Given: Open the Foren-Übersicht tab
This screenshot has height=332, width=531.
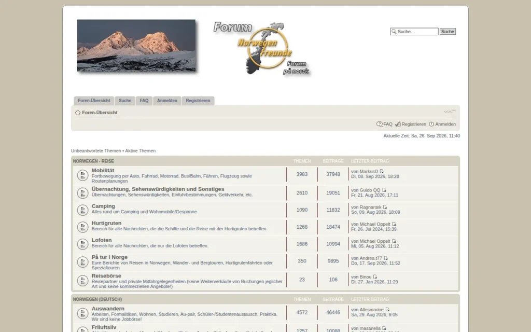Looking at the screenshot, I should [94, 101].
